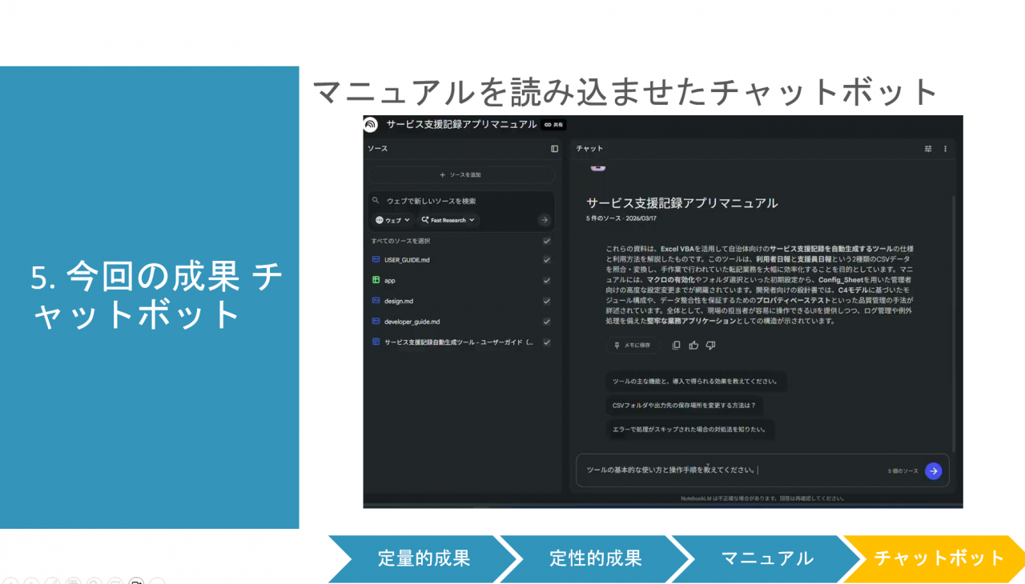Click the thumbs down icon

[710, 346]
